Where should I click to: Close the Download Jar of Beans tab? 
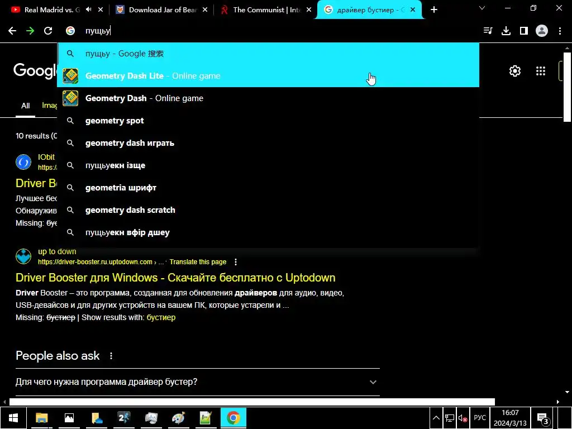[x=205, y=10]
